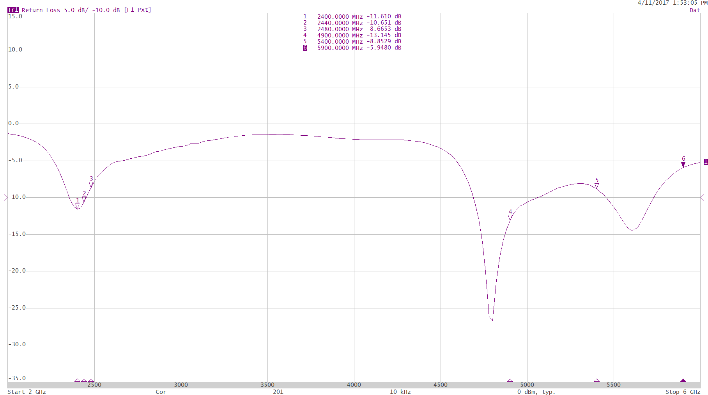Click the left reference level triangle at -10.0
Viewport: 708px width, 395px height.
point(5,198)
